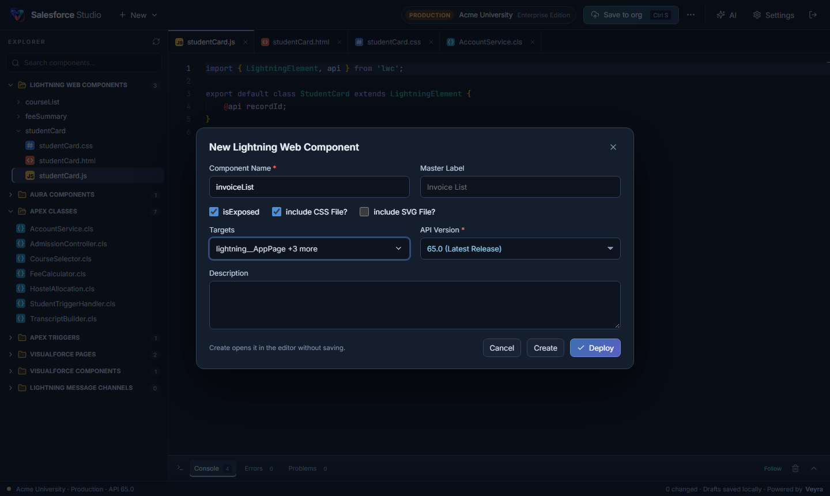830x496 pixels.
Task: Switch to the studentCard.html tab
Action: point(301,42)
